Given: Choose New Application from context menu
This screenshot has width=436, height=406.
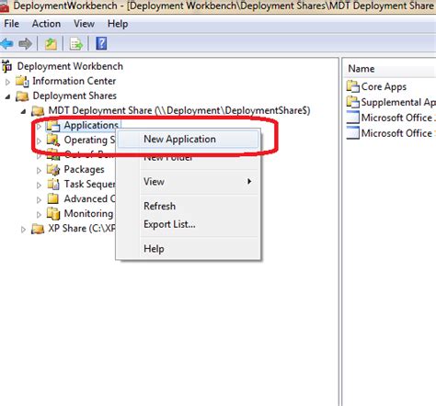Looking at the screenshot, I should [x=188, y=139].
